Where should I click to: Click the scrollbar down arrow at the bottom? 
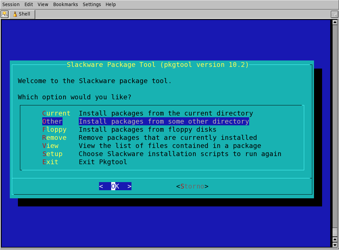335,245
